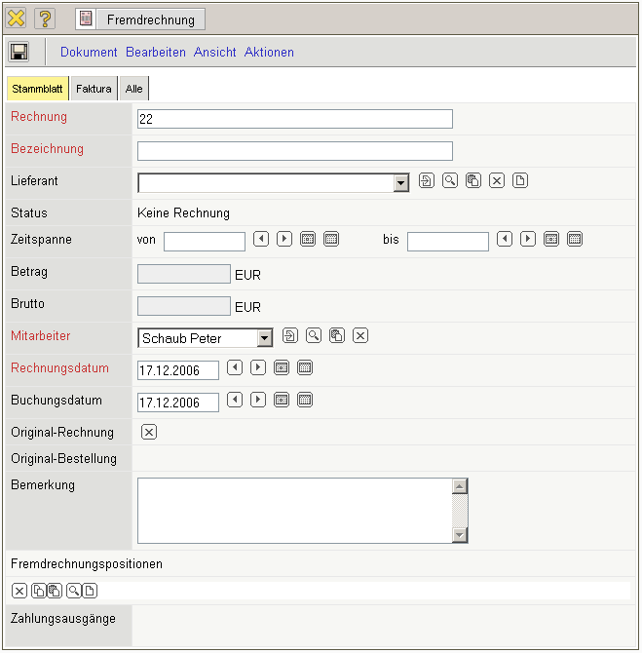Click the blank page icon beside Lieferant
Viewport: 642px width, 653px height.
coord(520,180)
